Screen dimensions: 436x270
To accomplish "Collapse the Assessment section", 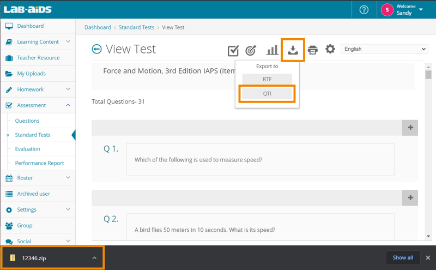I will tap(68, 105).
